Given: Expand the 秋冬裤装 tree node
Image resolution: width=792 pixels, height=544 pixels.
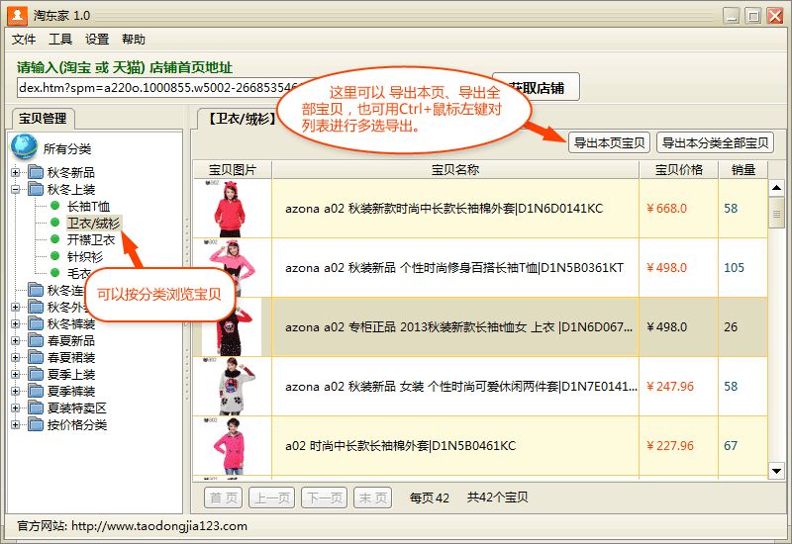Looking at the screenshot, I should coord(16,323).
